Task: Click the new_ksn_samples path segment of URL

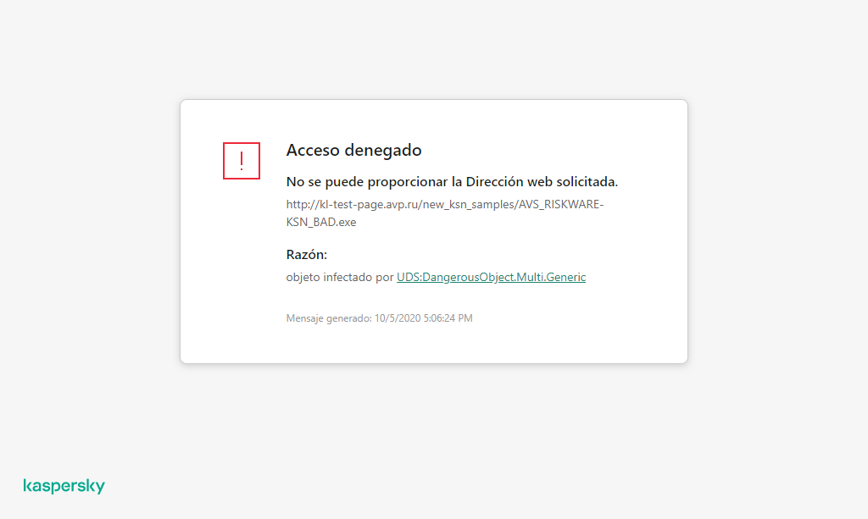Action: tap(469, 205)
